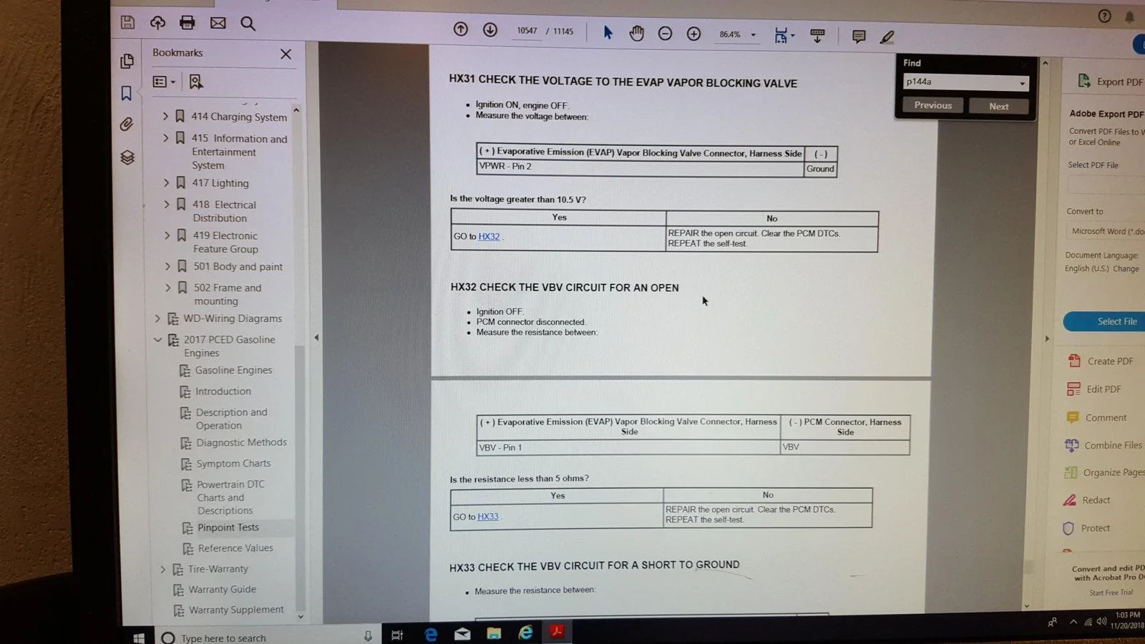Open page thumbnails panel
This screenshot has width=1145, height=644.
click(x=127, y=62)
